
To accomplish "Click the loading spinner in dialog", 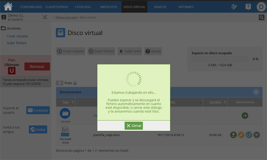I will pos(133,79).
